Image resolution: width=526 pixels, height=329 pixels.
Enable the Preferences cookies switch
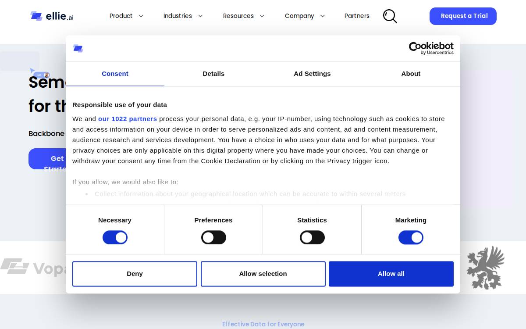pyautogui.click(x=213, y=238)
